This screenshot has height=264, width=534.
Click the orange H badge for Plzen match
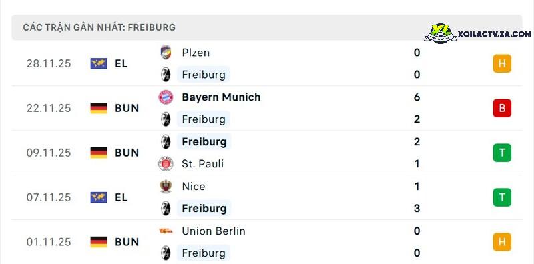tap(502, 63)
